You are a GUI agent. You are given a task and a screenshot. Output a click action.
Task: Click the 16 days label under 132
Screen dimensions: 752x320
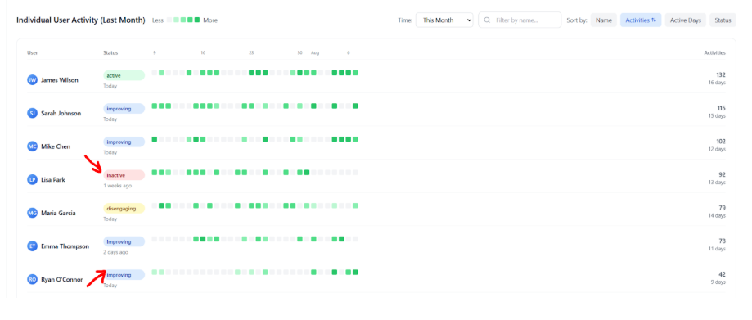coord(717,83)
